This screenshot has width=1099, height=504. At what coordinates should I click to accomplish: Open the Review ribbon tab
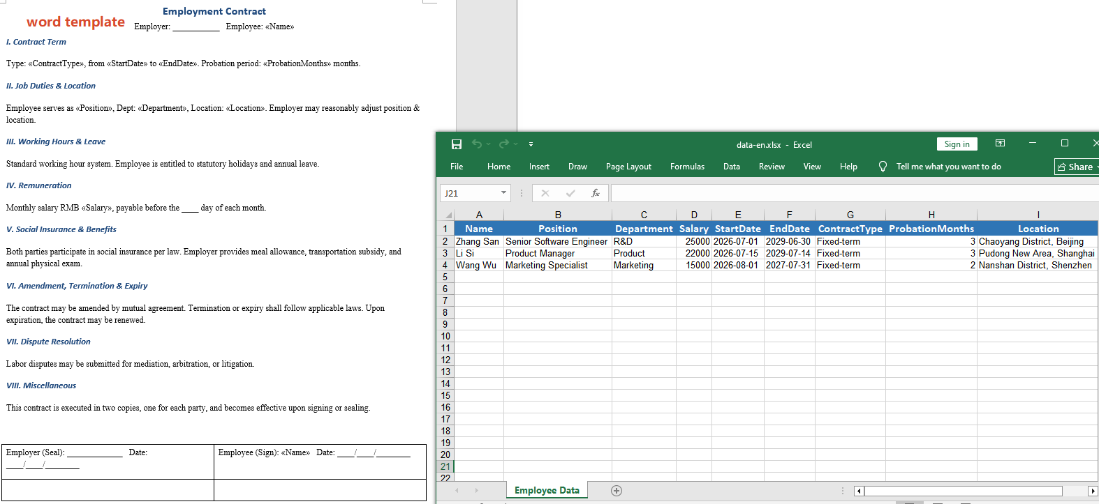772,167
